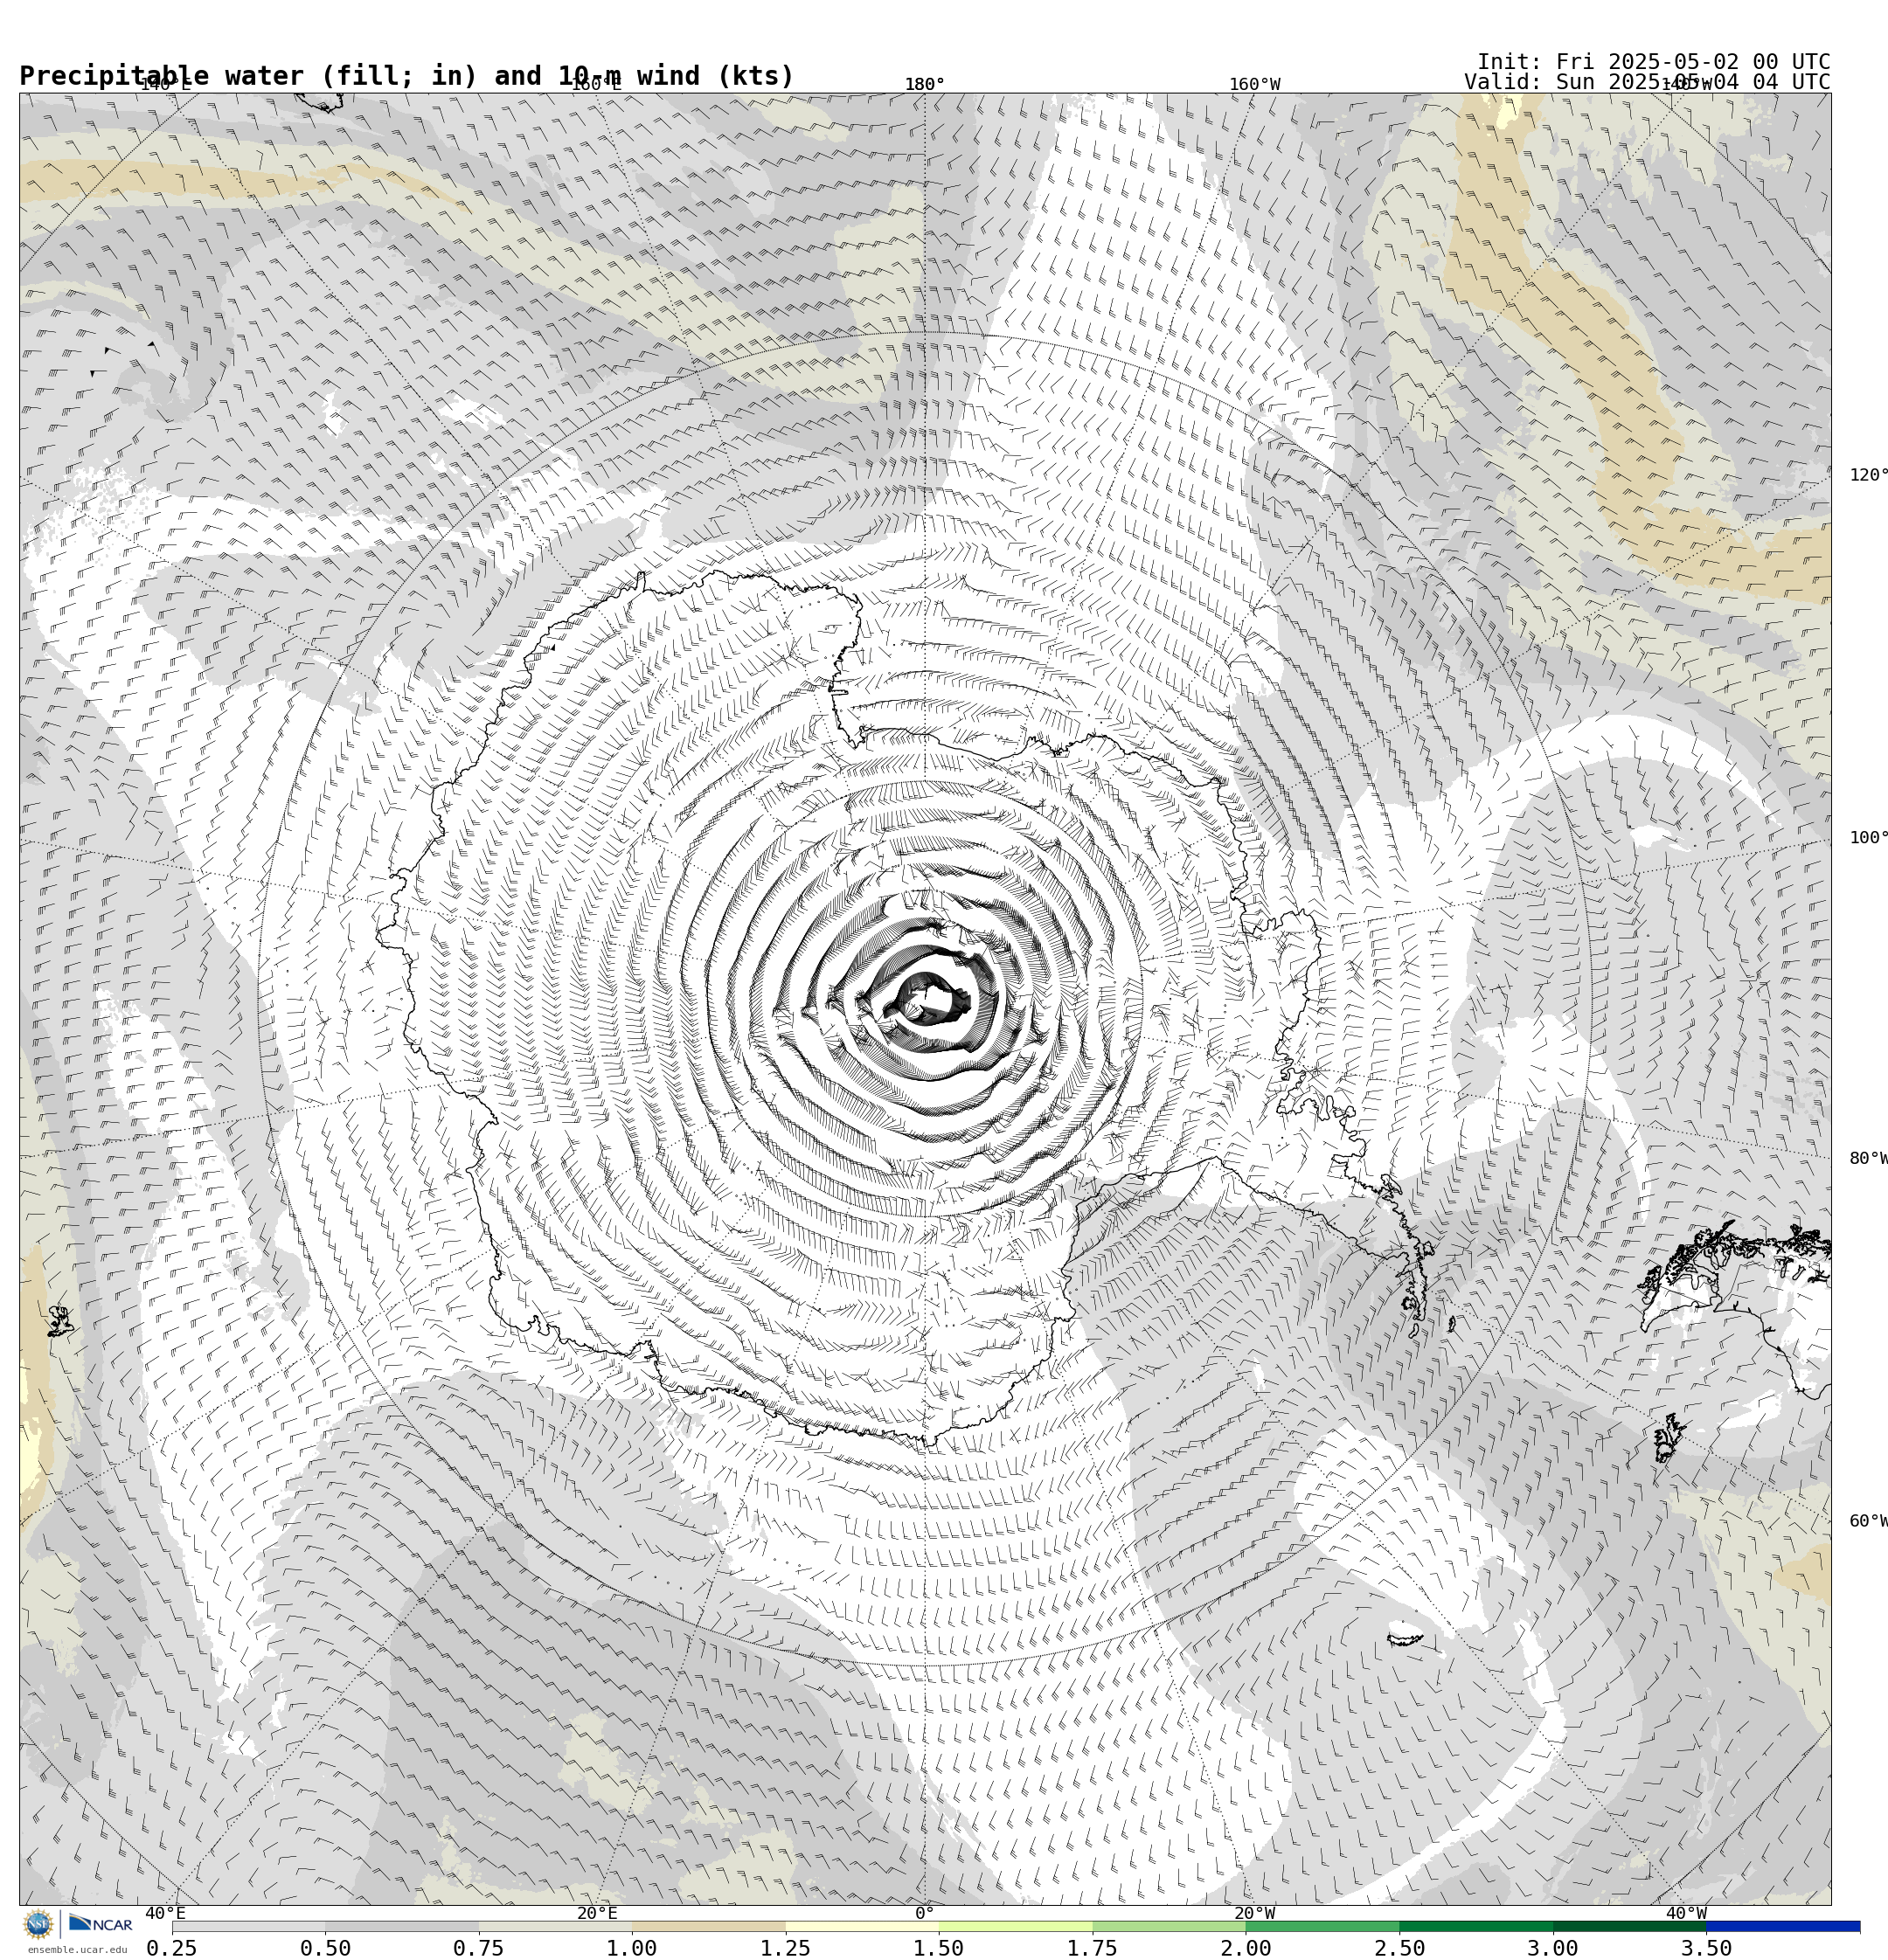
Task: Click the 100° longitude label at right
Action: (x=1868, y=838)
